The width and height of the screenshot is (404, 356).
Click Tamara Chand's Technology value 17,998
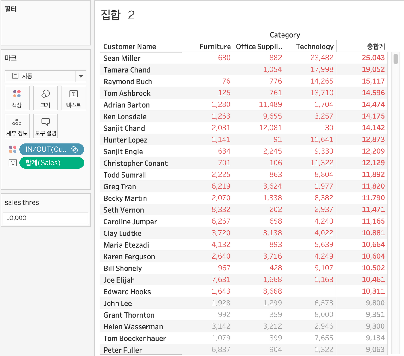(322, 69)
